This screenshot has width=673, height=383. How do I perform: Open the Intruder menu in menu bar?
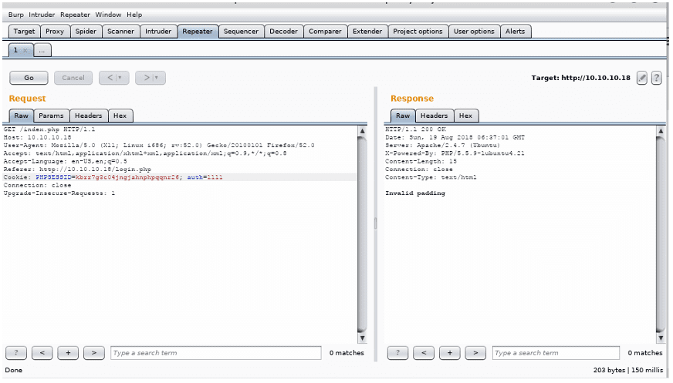point(43,15)
